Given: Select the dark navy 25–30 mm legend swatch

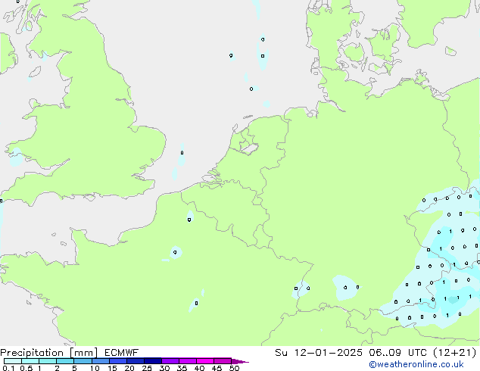Looking at the screenshot, I should 154,361.
